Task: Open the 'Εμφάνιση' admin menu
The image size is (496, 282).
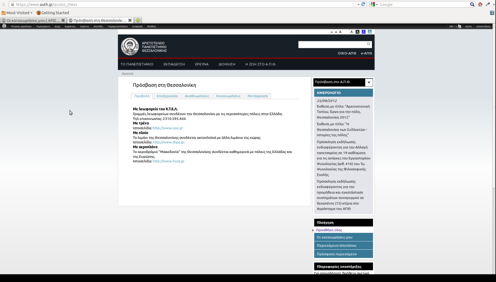Action: [x=70, y=26]
